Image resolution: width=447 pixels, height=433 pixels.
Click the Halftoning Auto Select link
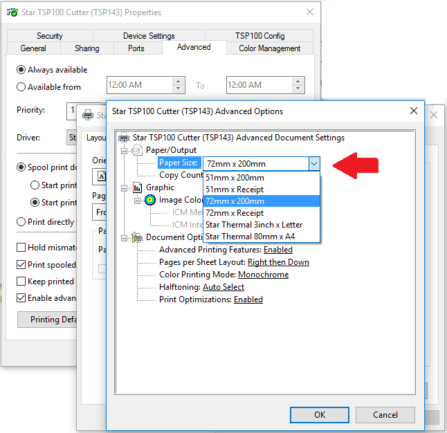coord(223,287)
